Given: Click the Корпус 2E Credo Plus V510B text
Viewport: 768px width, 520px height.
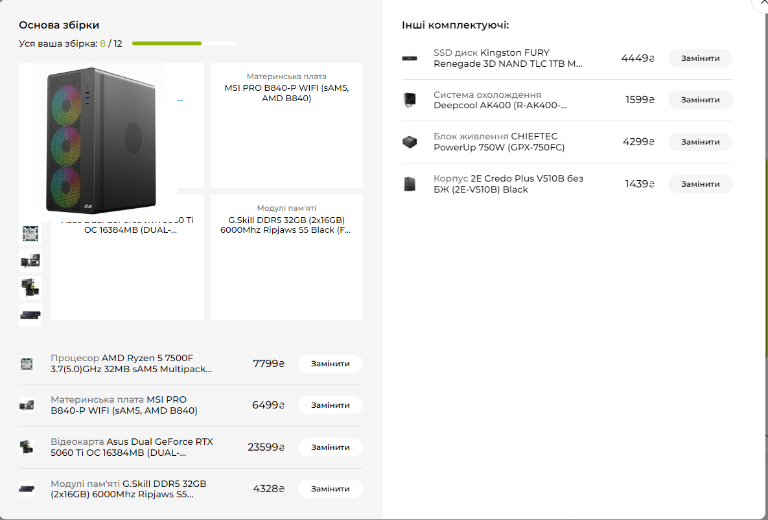Looking at the screenshot, I should pyautogui.click(x=508, y=184).
